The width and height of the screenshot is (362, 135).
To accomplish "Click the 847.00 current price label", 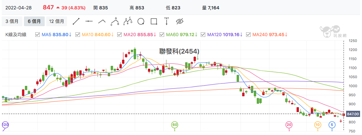I will [x=353, y=114].
